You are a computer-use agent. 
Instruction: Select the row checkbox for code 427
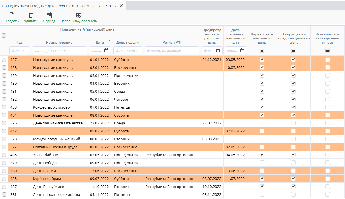pyautogui.click(x=4, y=60)
